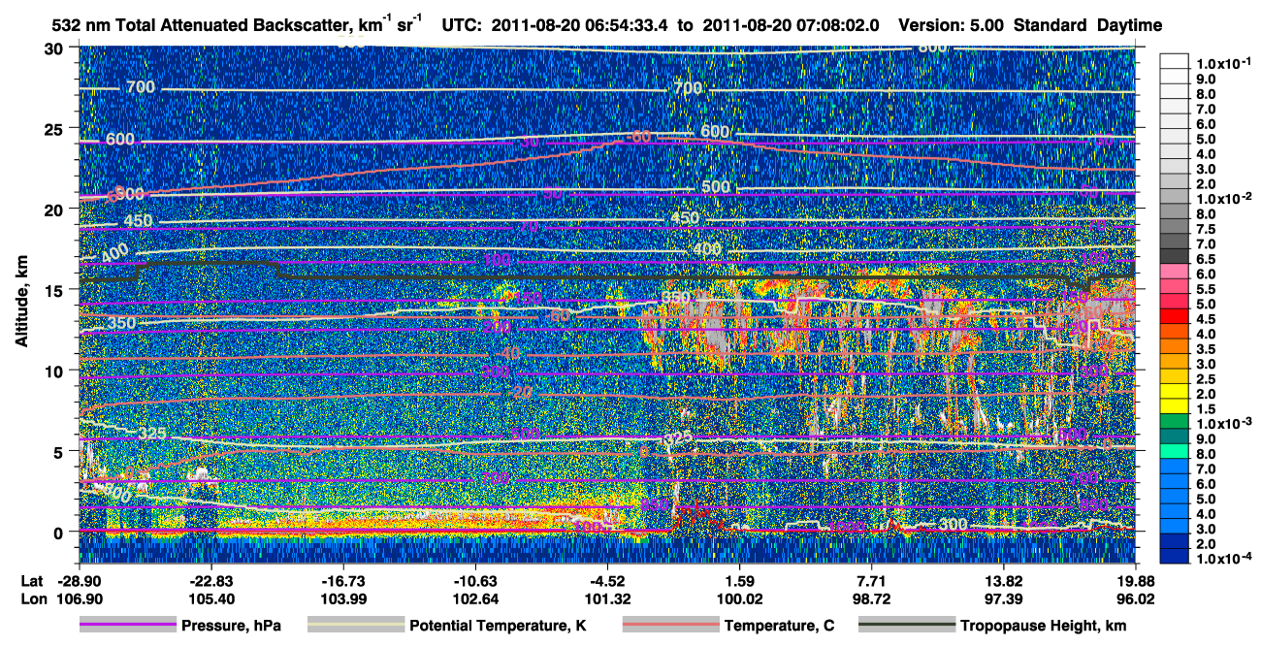Click latitude value '-16.73'
Viewport: 1261px width, 647px height.
point(343,580)
